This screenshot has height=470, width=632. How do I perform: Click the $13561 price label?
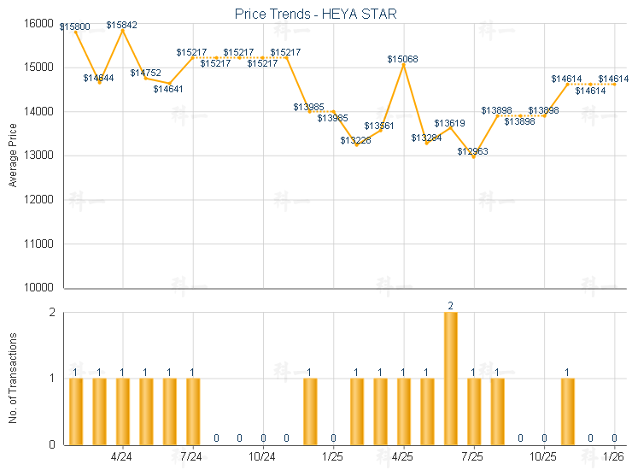point(379,126)
